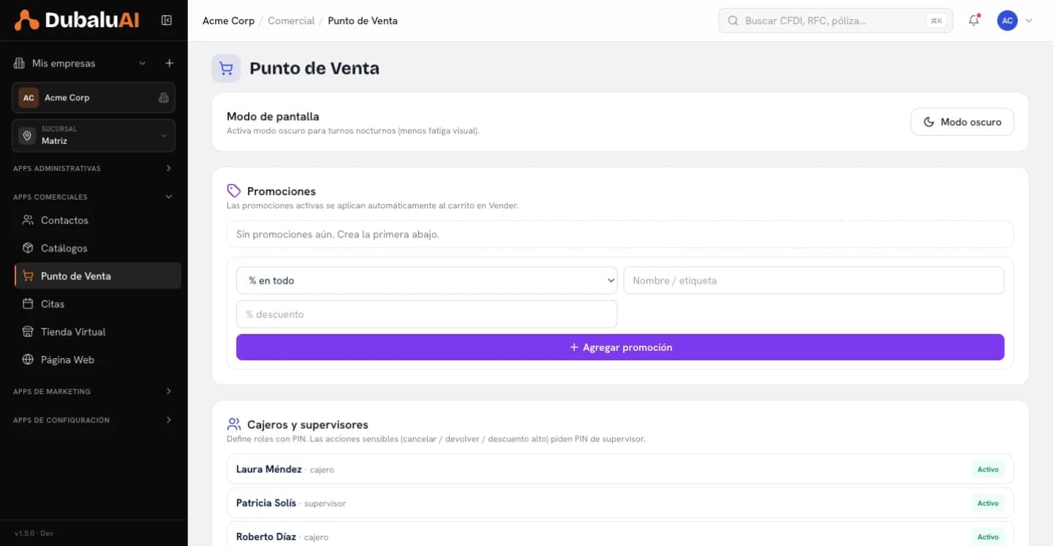Click the AC badge in company card
This screenshot has width=1053, height=546.
tap(29, 98)
